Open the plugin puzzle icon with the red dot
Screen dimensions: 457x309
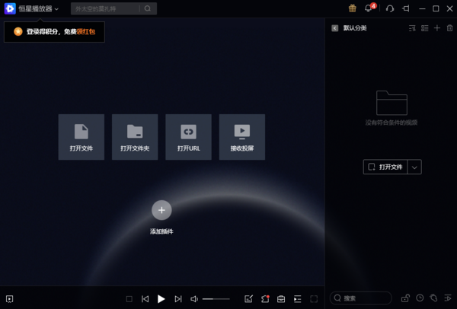tap(265, 298)
